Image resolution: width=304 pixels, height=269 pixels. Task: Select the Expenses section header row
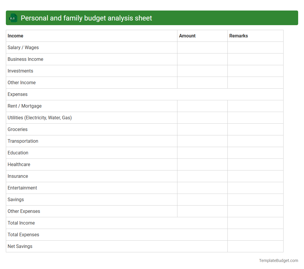click(18, 94)
